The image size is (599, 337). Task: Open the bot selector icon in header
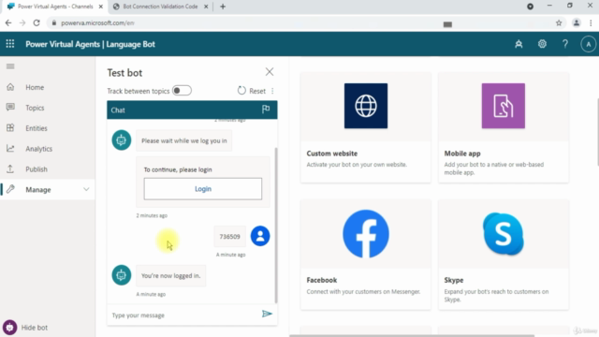[x=519, y=44]
